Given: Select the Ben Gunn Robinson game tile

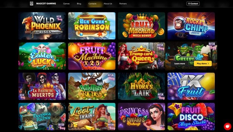Looking at the screenshot, I should pyautogui.click(x=92, y=26).
